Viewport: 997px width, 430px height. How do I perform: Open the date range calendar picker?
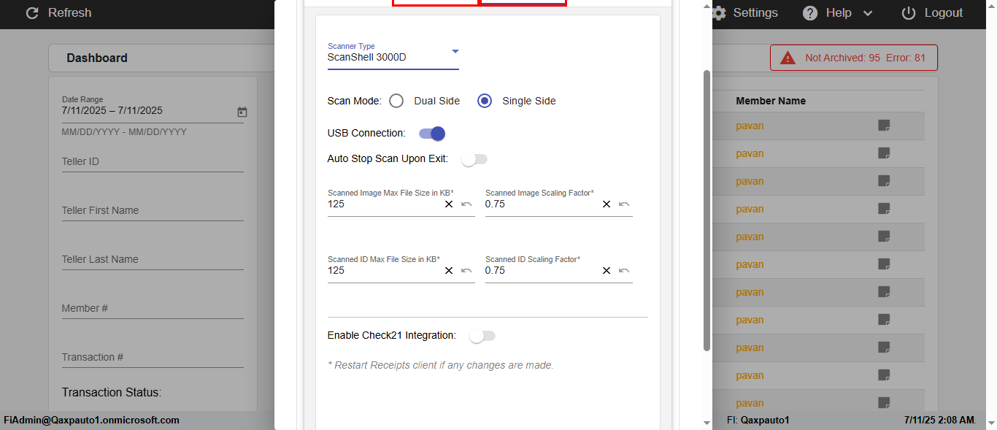click(x=242, y=112)
